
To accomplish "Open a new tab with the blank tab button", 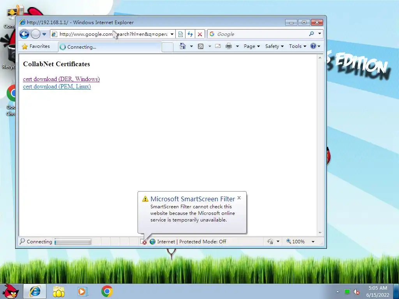I will (168, 47).
